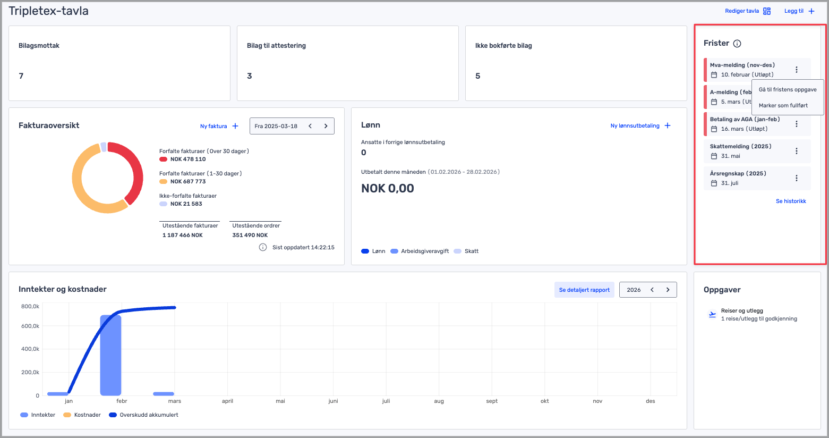Image resolution: width=829 pixels, height=438 pixels.
Task: Choose 'Marker som fullført' from menu
Action: pyautogui.click(x=783, y=106)
